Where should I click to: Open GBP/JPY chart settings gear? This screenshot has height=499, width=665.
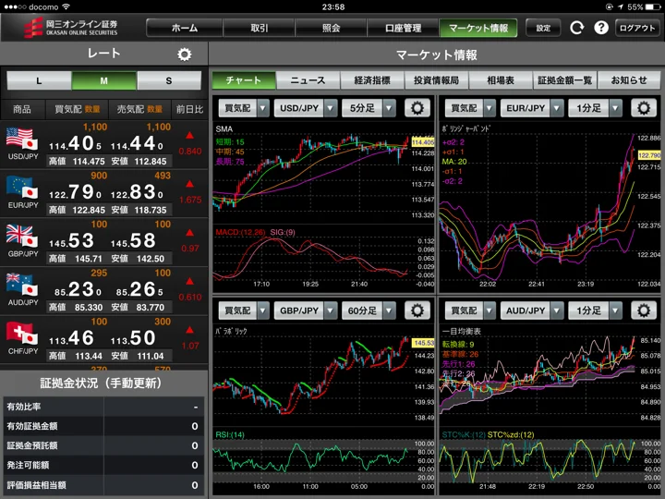pyautogui.click(x=417, y=310)
